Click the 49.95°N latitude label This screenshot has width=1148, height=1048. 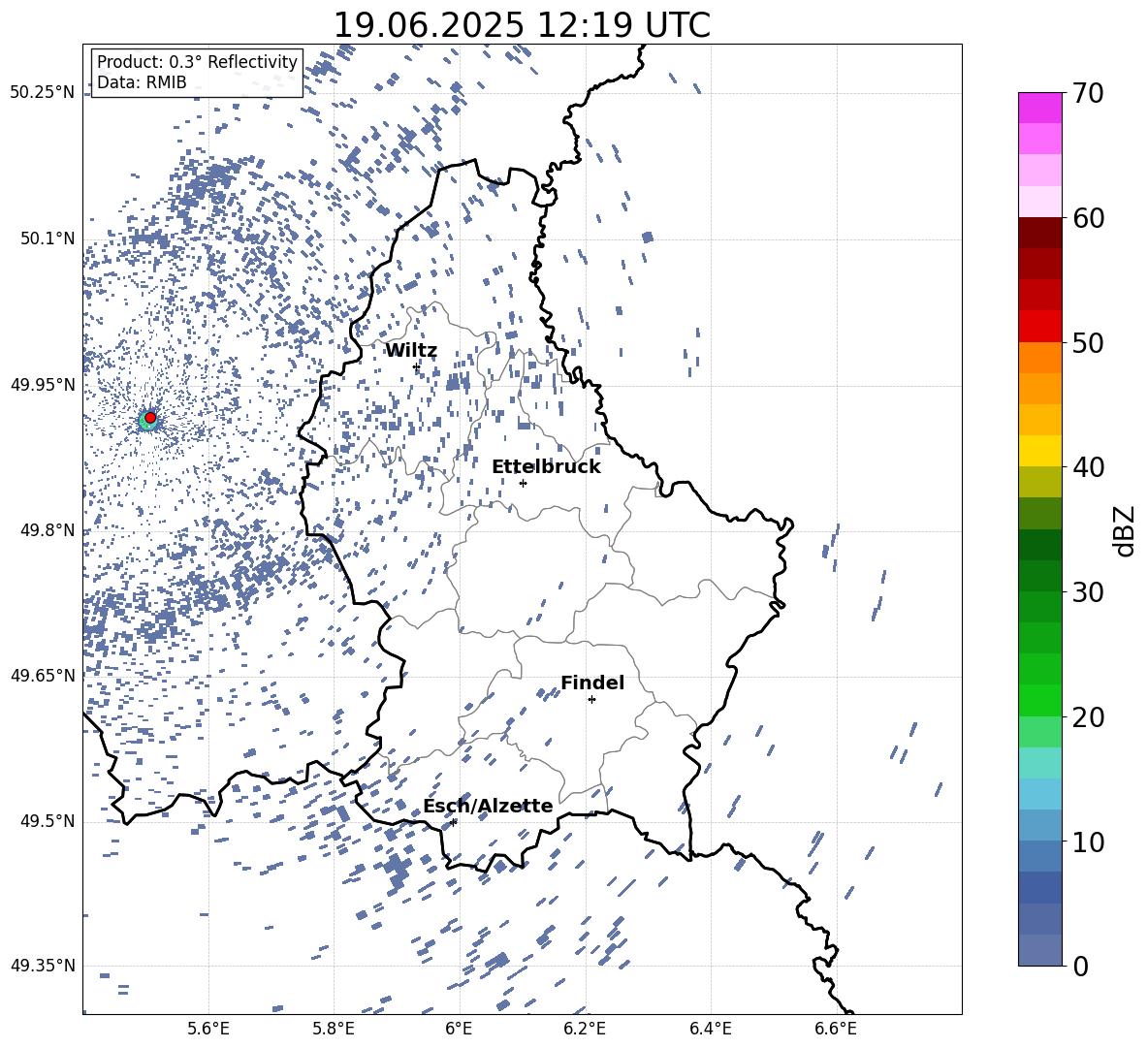click(x=42, y=385)
